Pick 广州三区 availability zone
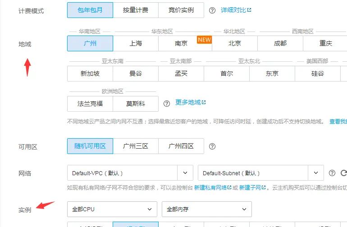The width and height of the screenshot is (347, 227). click(x=136, y=146)
